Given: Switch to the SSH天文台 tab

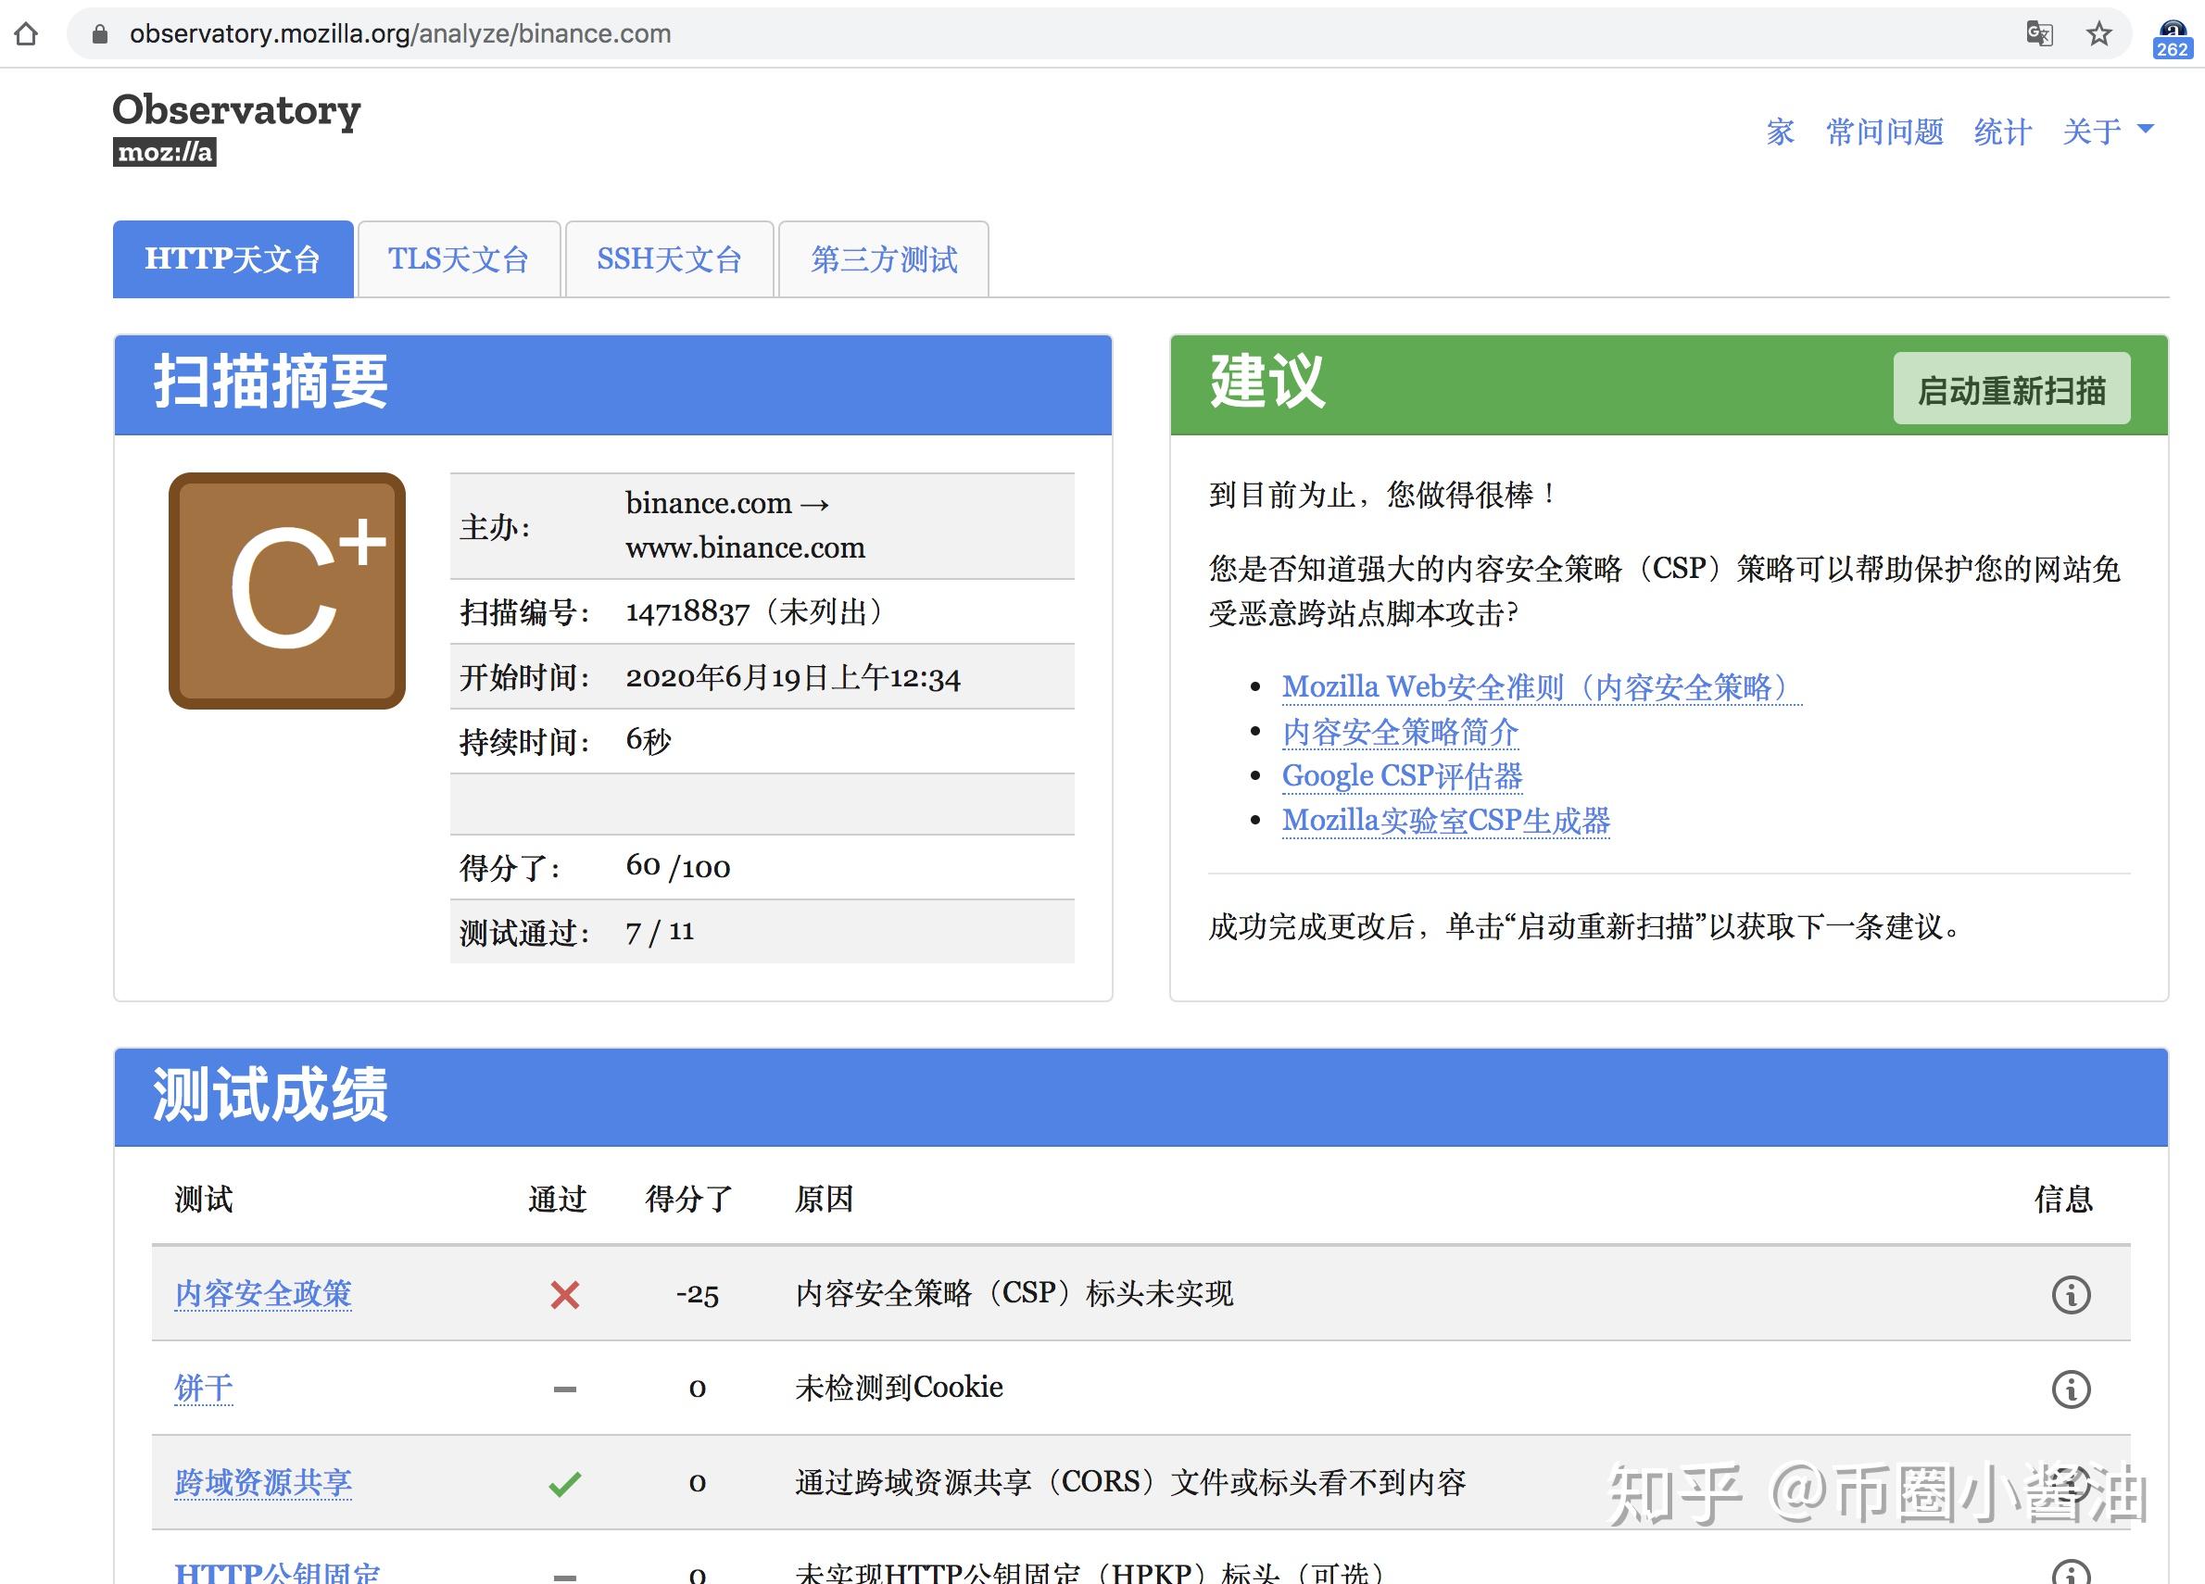Looking at the screenshot, I should point(669,258).
